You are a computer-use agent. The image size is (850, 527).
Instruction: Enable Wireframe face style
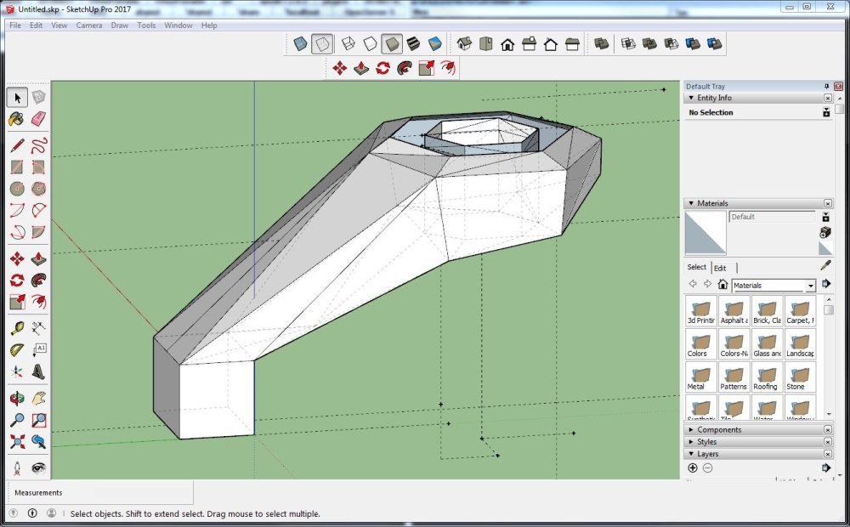[348, 44]
